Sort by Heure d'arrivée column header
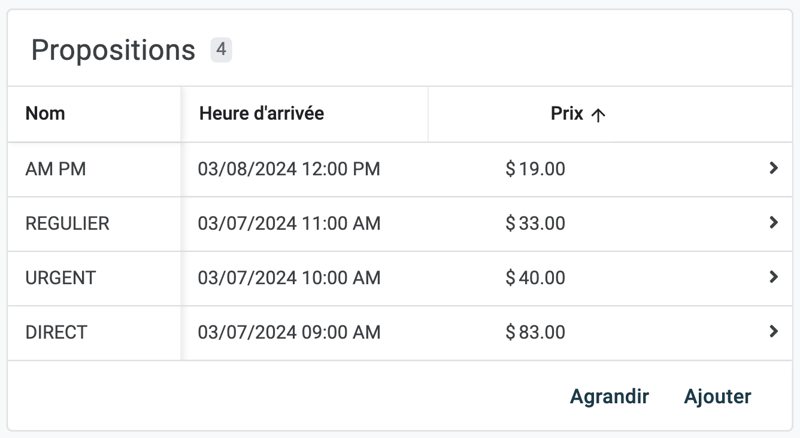This screenshot has width=800, height=438. tap(262, 114)
